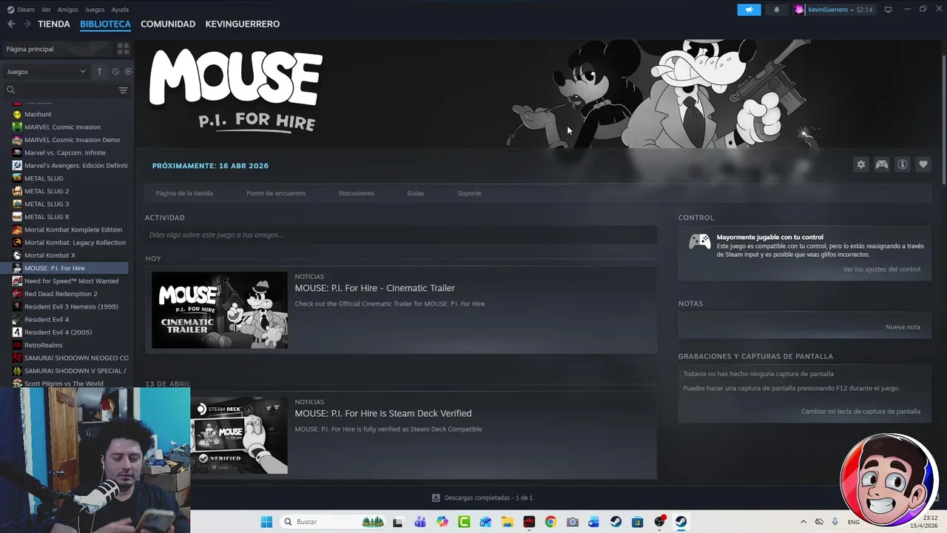
Task: Open Copilot icon in taskbar
Action: click(442, 522)
